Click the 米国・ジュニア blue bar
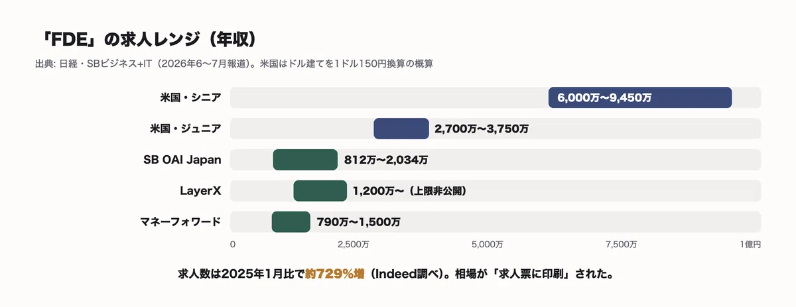796x307 pixels. [x=401, y=129]
